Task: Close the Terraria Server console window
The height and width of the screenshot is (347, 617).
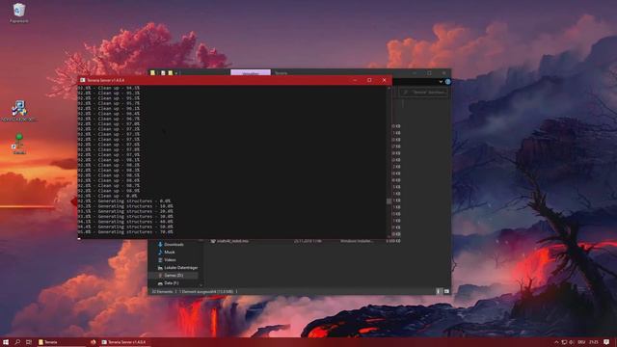Action: (385, 80)
